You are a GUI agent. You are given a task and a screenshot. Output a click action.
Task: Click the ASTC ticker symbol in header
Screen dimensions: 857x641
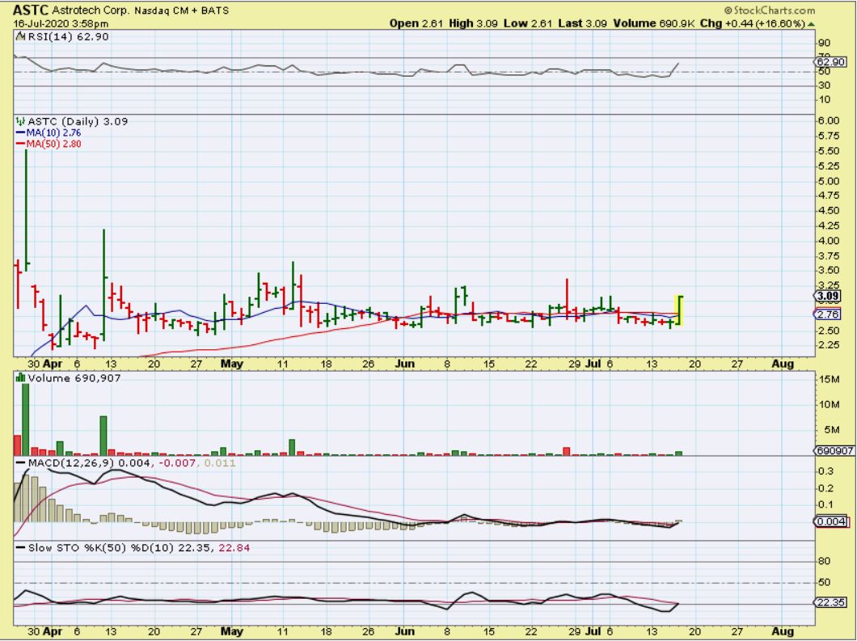[31, 10]
